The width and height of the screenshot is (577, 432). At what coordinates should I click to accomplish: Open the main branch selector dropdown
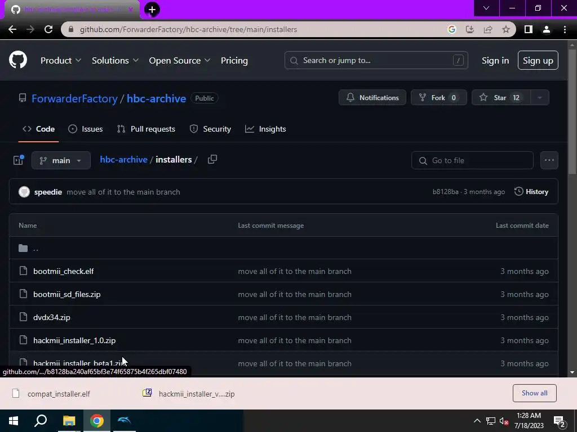point(61,160)
